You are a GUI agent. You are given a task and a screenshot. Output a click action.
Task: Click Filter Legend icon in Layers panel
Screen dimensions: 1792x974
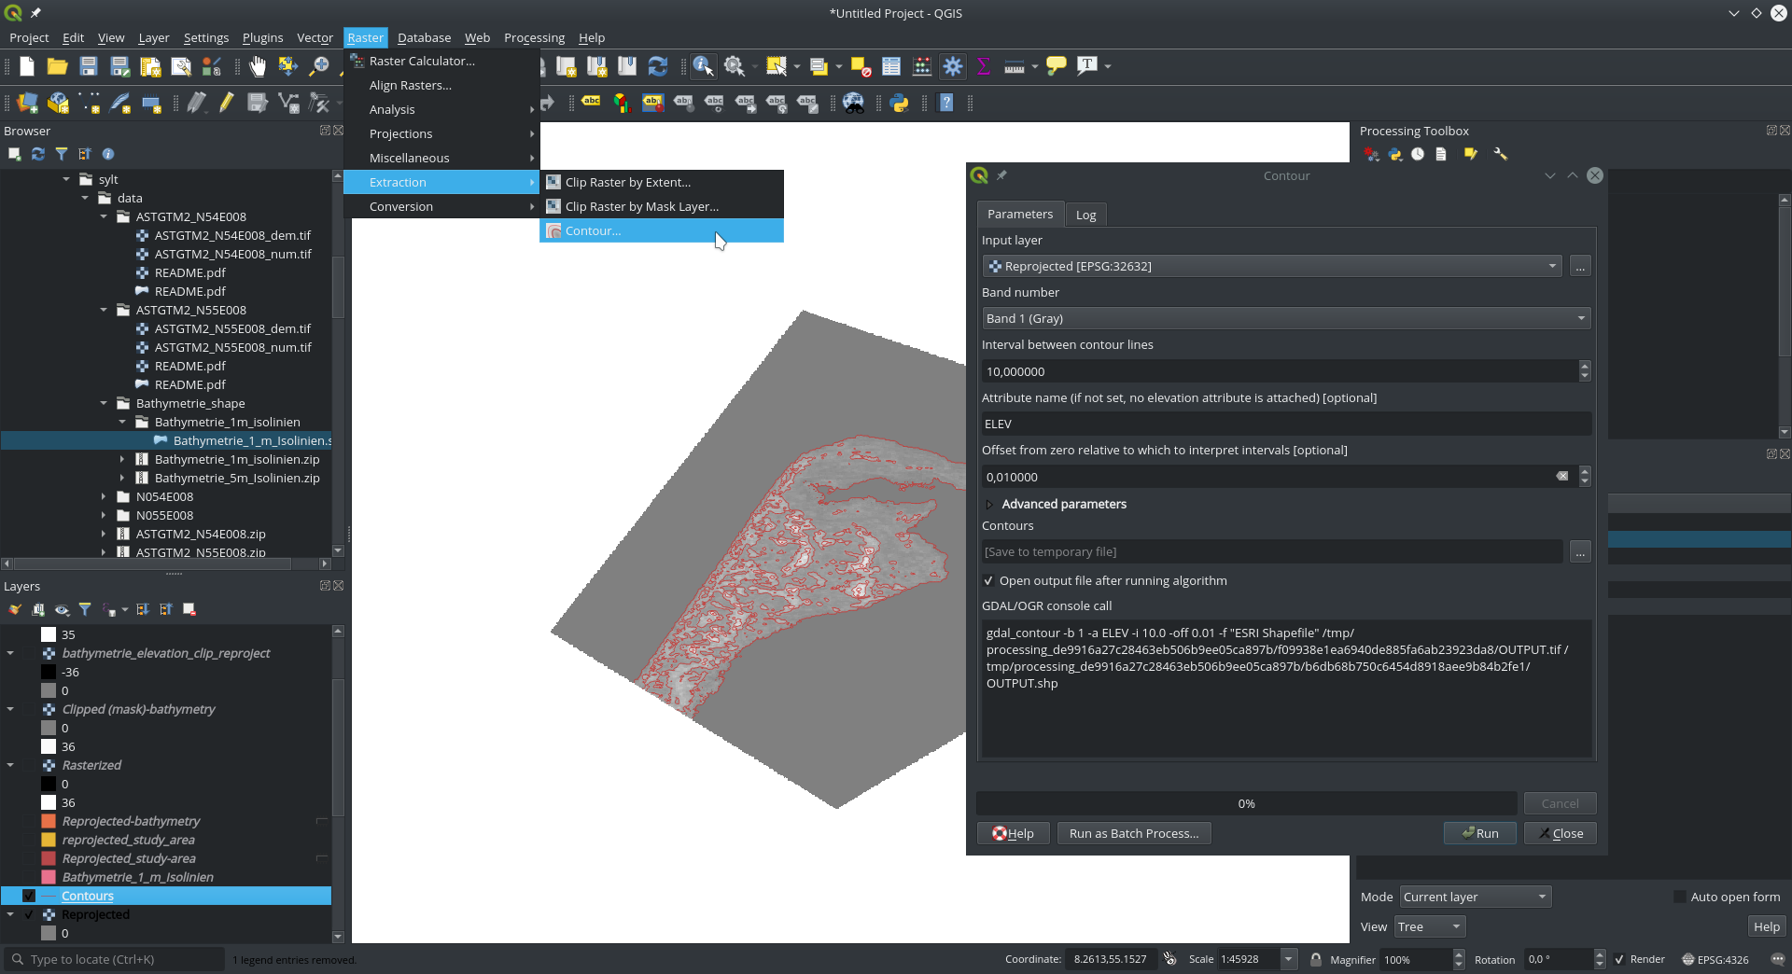click(x=85, y=609)
